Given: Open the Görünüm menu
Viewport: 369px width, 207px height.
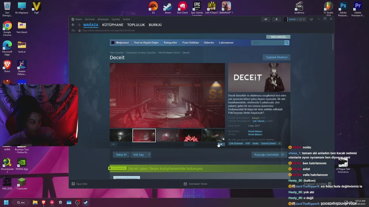Looking at the screenshot, I should 90,19.
